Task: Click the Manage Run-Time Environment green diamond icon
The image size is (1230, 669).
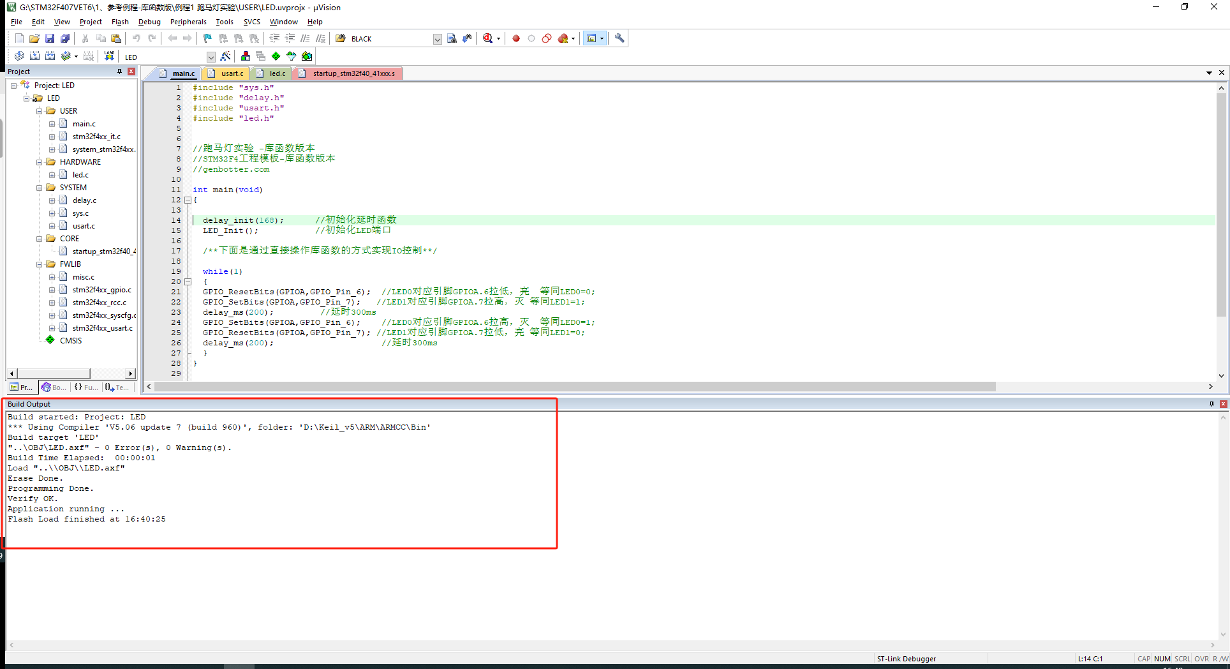Action: [x=276, y=56]
